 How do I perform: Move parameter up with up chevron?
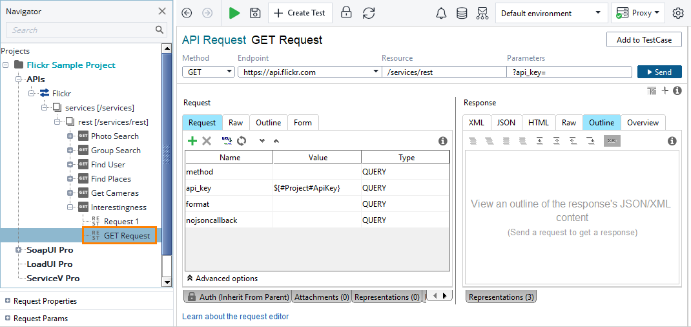(x=276, y=141)
